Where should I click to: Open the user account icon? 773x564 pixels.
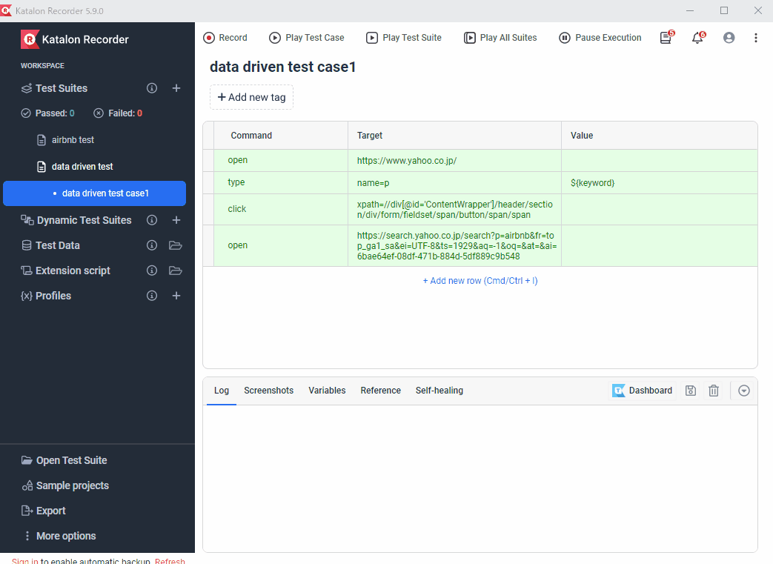729,38
